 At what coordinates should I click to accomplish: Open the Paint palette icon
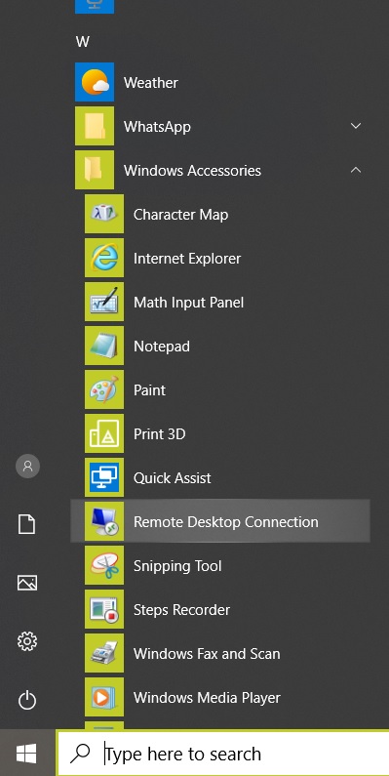pos(104,390)
